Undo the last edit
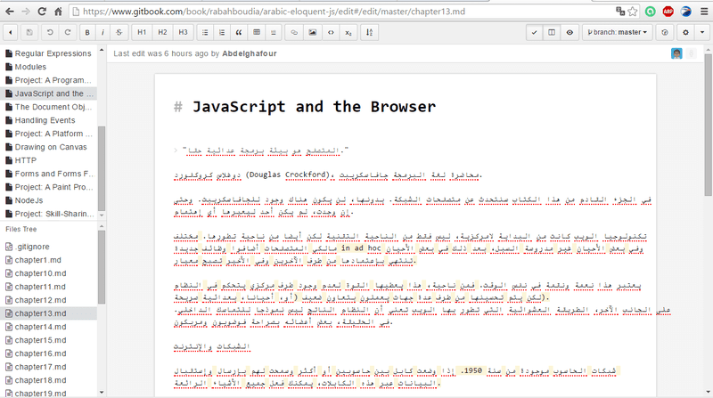 50,32
